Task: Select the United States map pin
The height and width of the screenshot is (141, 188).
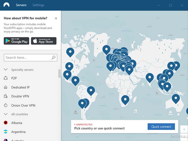Action: (x=69, y=67)
